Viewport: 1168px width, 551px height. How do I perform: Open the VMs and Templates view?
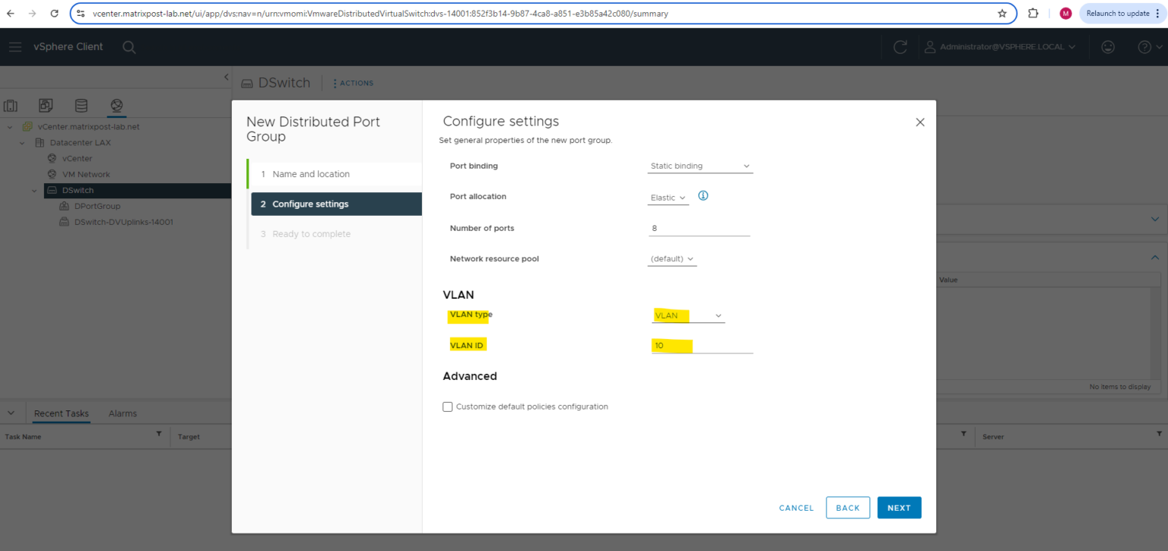click(46, 105)
